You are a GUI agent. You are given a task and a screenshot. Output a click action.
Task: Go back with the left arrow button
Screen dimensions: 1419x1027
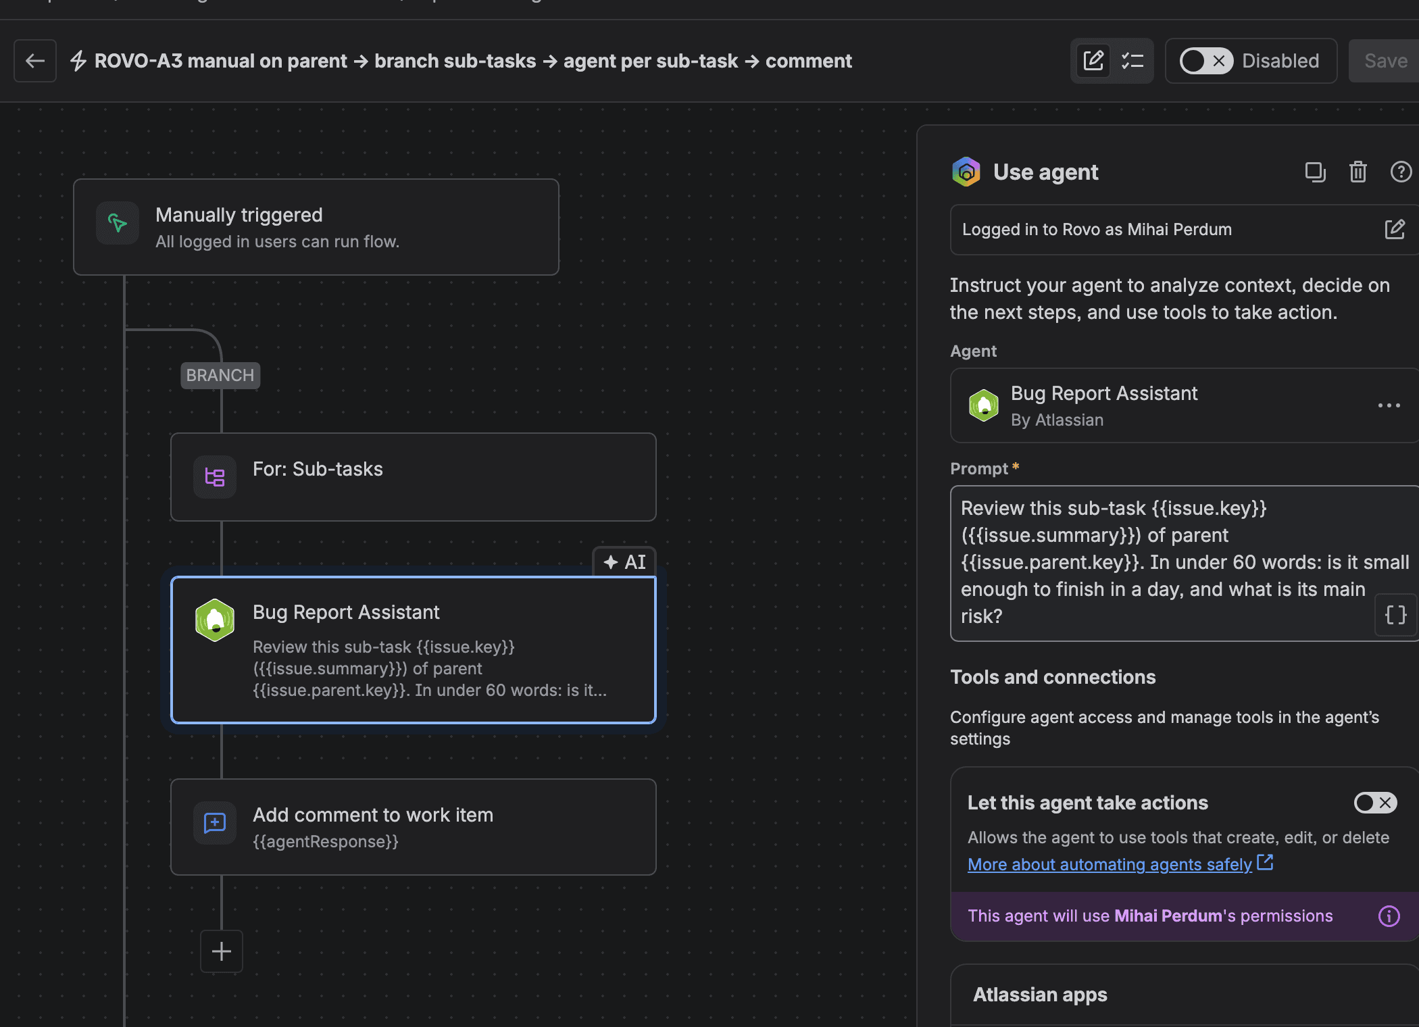(x=35, y=61)
